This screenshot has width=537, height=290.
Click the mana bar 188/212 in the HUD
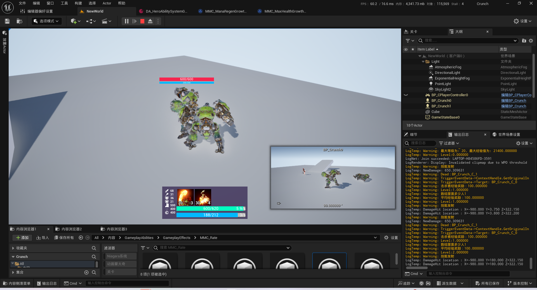point(211,215)
